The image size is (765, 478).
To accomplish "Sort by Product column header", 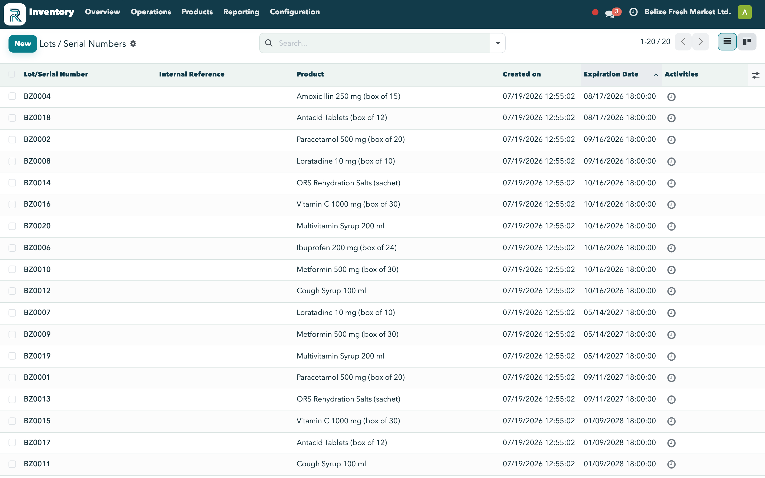I will tap(310, 74).
